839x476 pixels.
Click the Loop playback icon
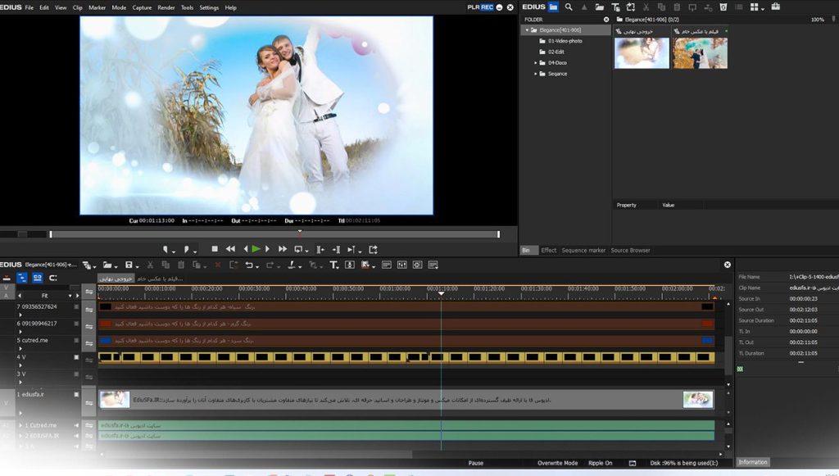pyautogui.click(x=299, y=249)
